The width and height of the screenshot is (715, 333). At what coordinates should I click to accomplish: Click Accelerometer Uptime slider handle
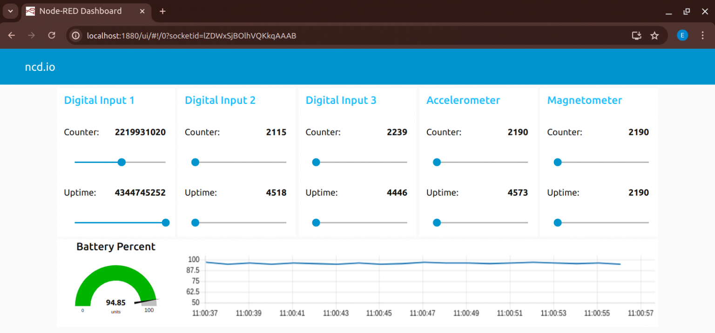437,223
